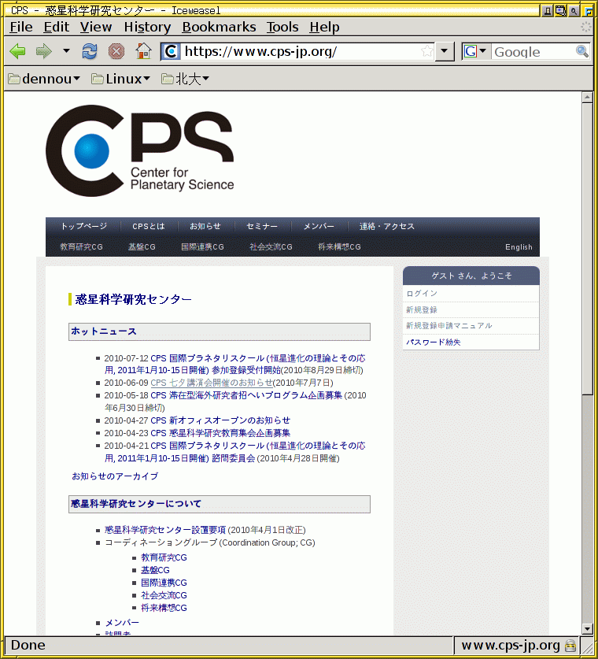Open CPS 惑星科学研究教育集会企画募集 link
The image size is (598, 659).
pos(220,433)
